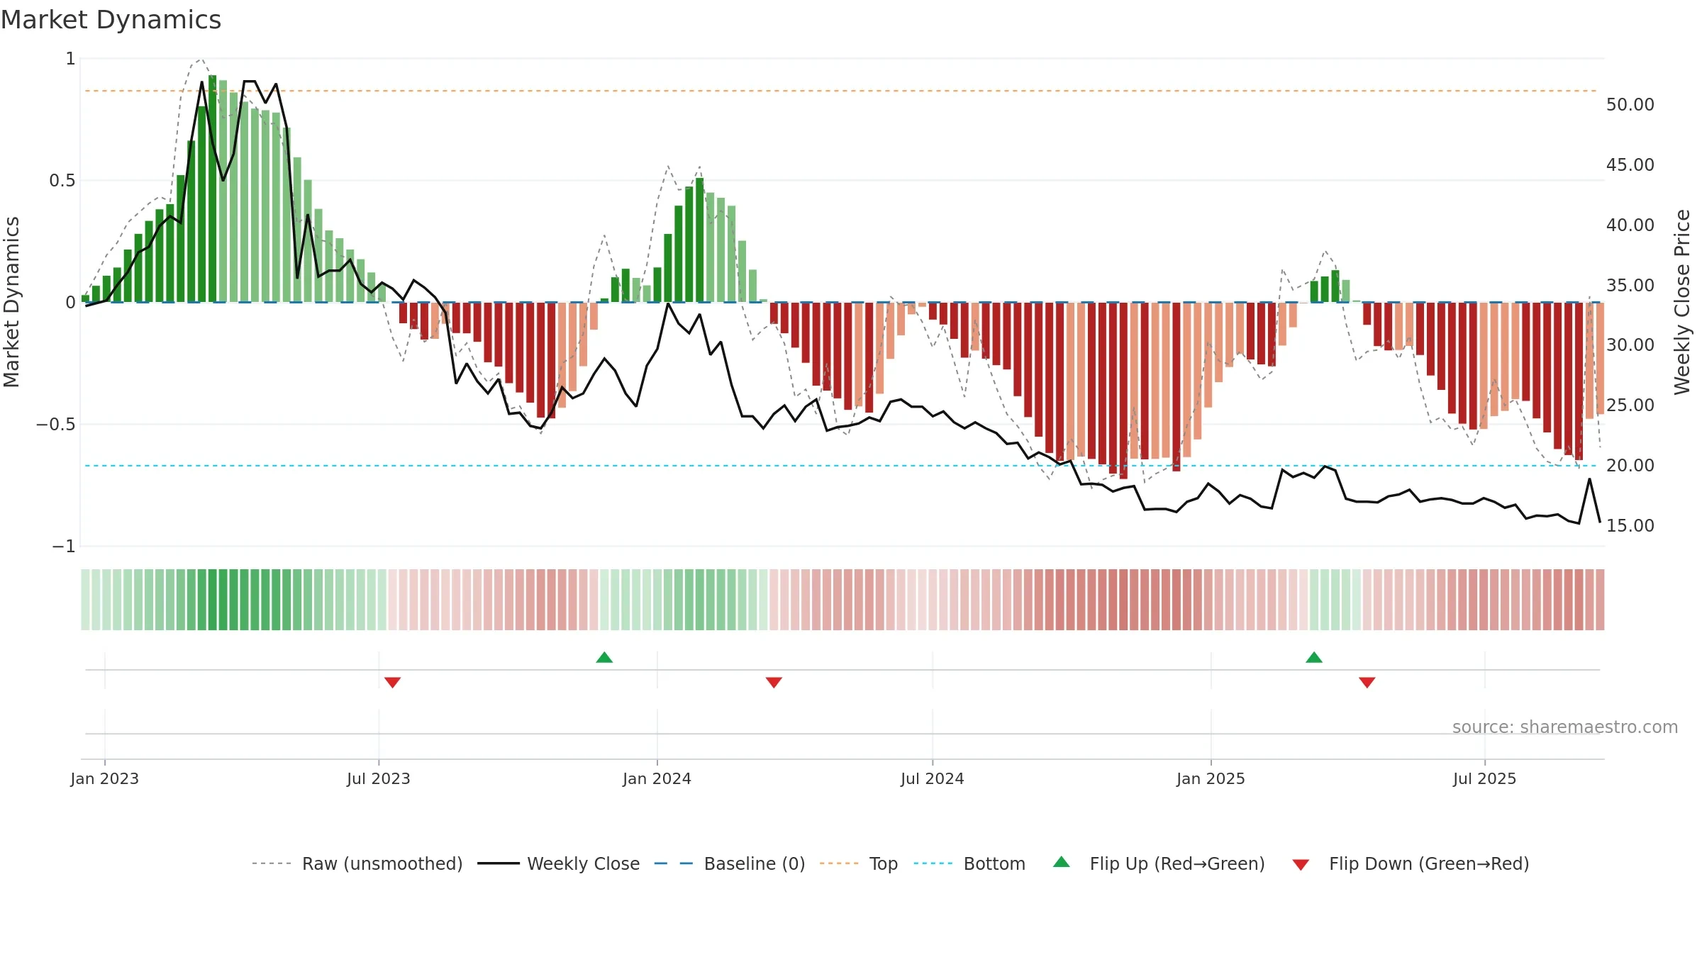Click the Jan 2025 axis label
Screen dimensions: 1702x957
1211,778
